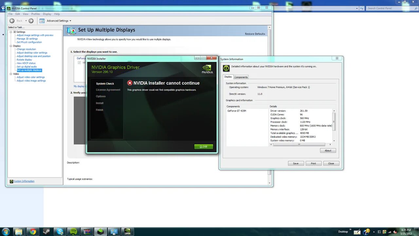This screenshot has width=419, height=236.
Task: Open the Back history dropdown arrow
Action: [26, 21]
